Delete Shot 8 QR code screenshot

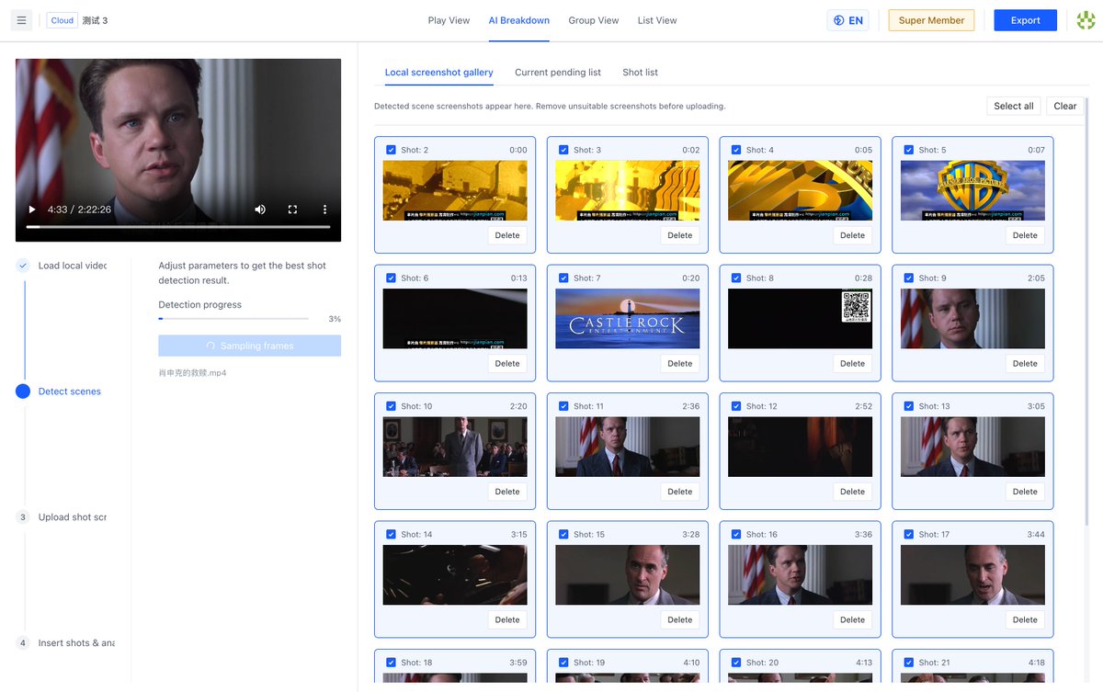click(852, 363)
